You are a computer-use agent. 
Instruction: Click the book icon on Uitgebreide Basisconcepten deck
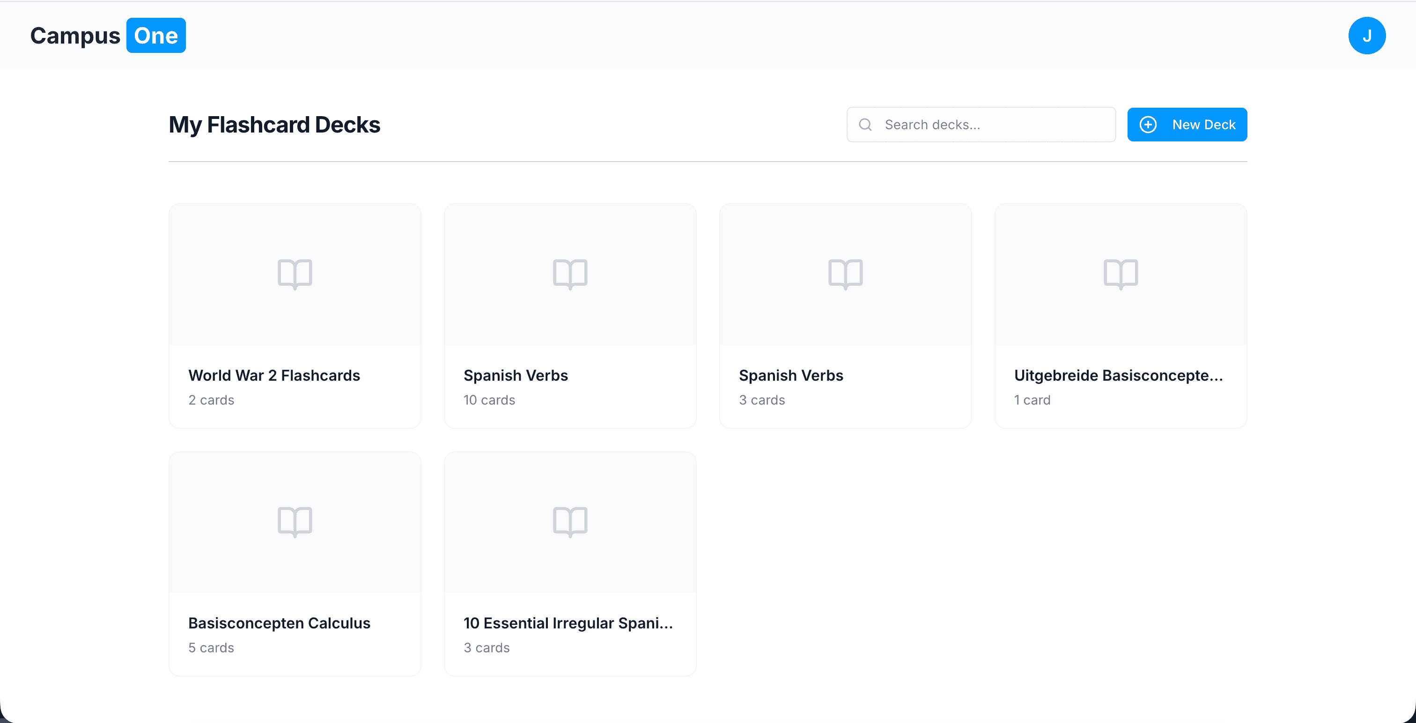[x=1121, y=274]
